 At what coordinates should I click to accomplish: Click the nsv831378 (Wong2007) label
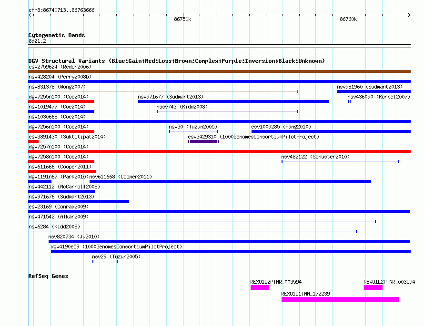click(57, 87)
